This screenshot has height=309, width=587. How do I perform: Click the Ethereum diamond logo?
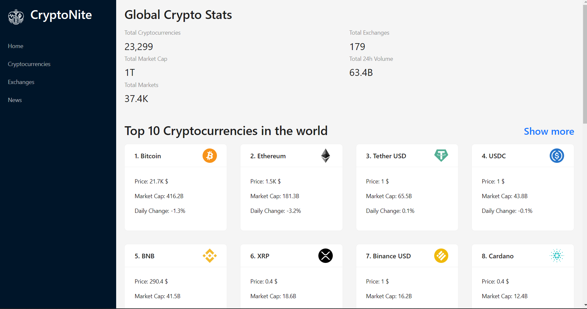[x=326, y=156]
